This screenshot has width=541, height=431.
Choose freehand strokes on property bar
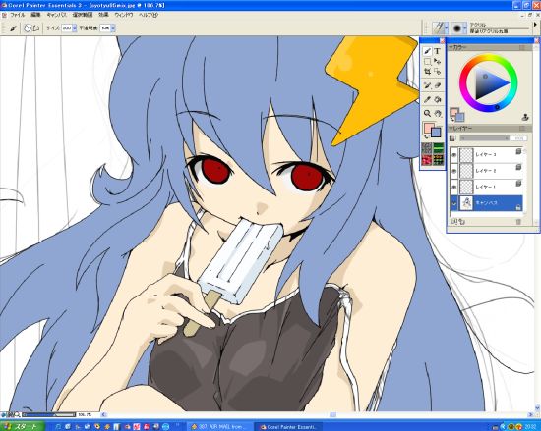(x=28, y=28)
